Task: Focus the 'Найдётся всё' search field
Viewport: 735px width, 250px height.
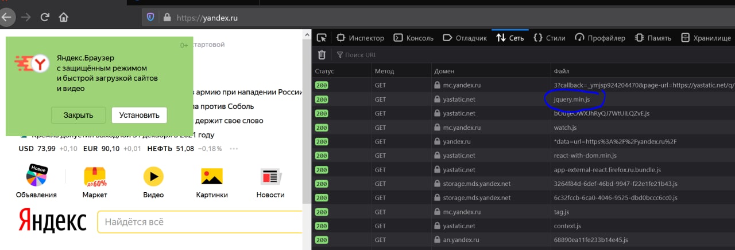Action: pos(200,221)
